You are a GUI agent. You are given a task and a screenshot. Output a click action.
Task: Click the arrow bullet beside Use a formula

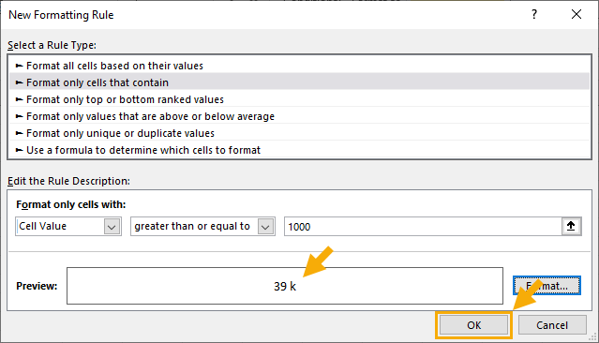tap(19, 150)
